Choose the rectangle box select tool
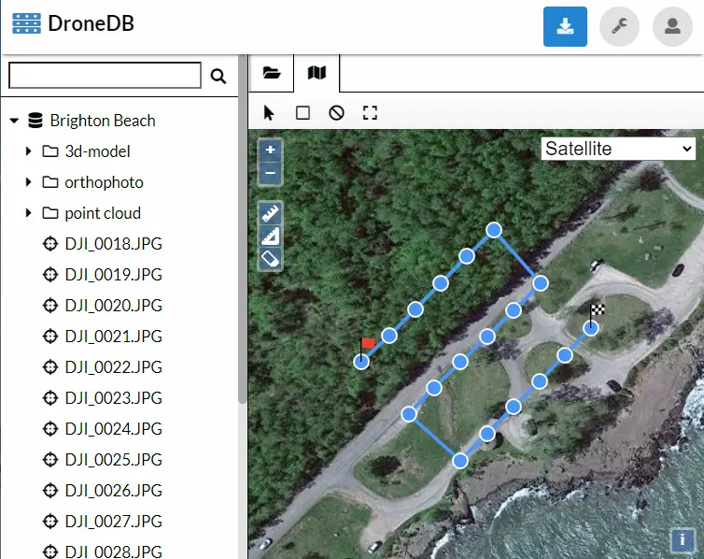 [x=303, y=113]
